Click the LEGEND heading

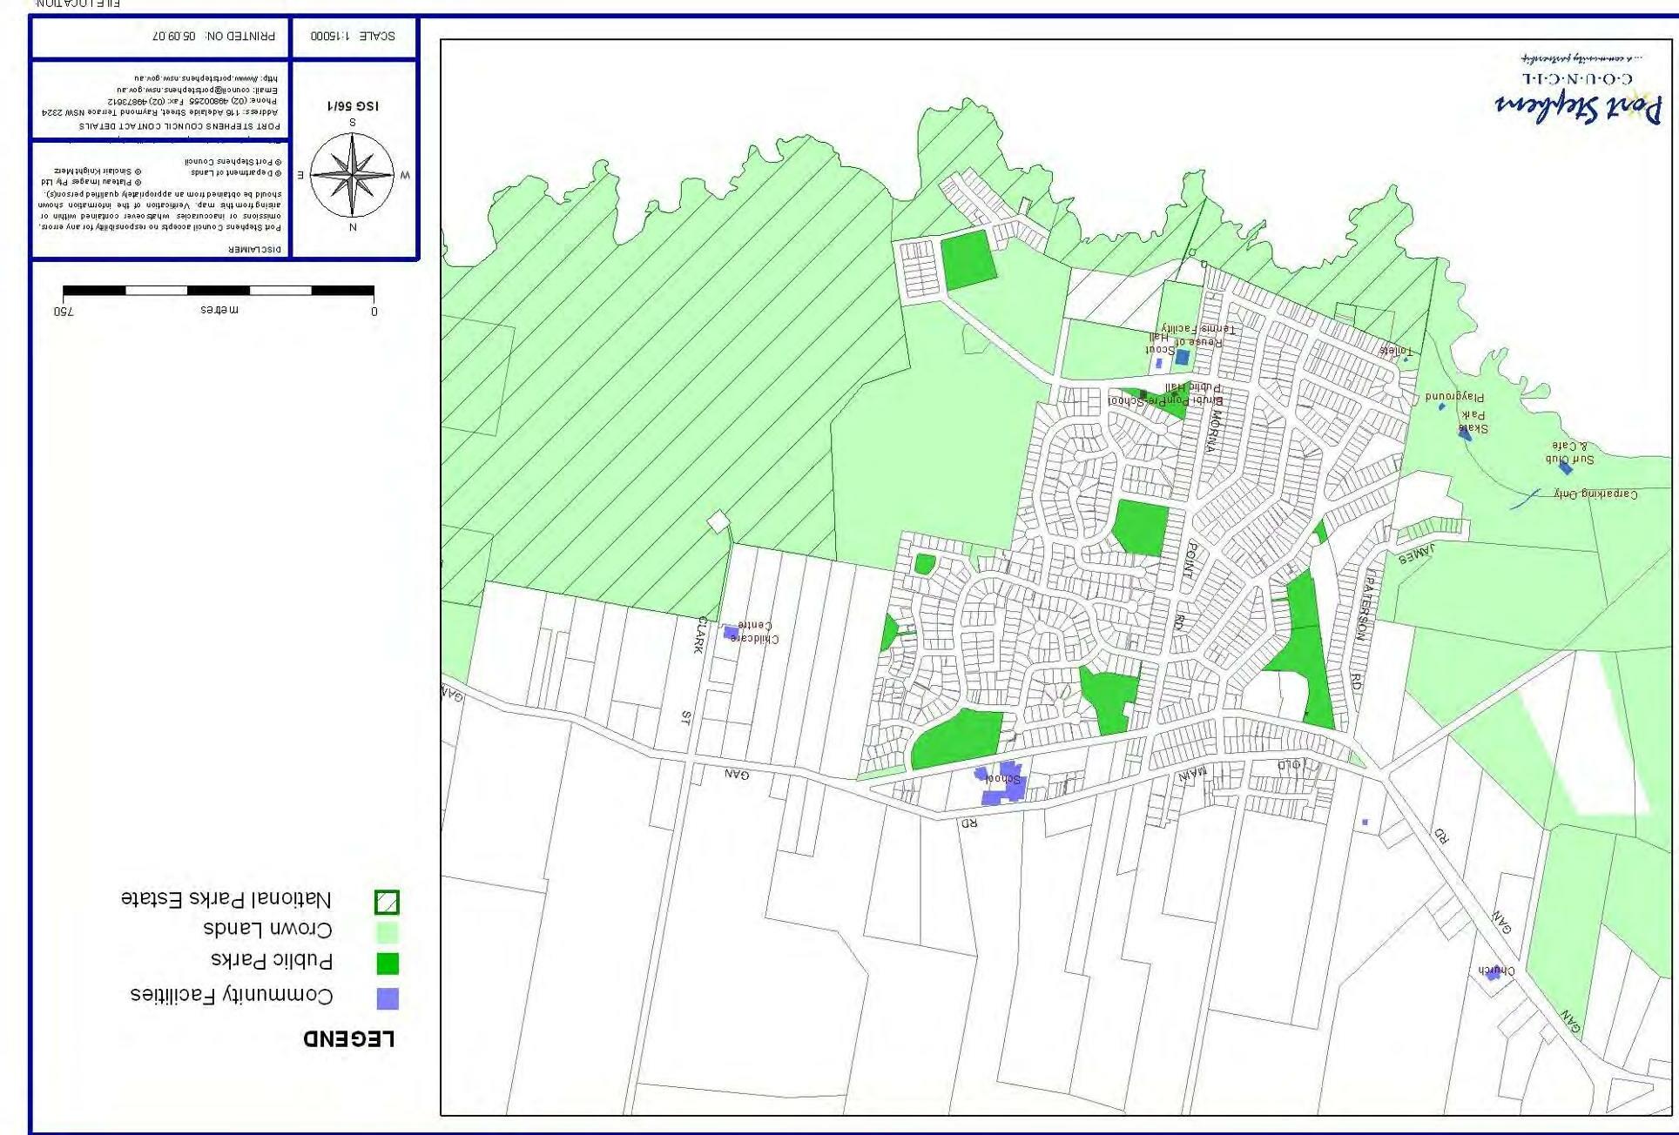click(348, 1038)
